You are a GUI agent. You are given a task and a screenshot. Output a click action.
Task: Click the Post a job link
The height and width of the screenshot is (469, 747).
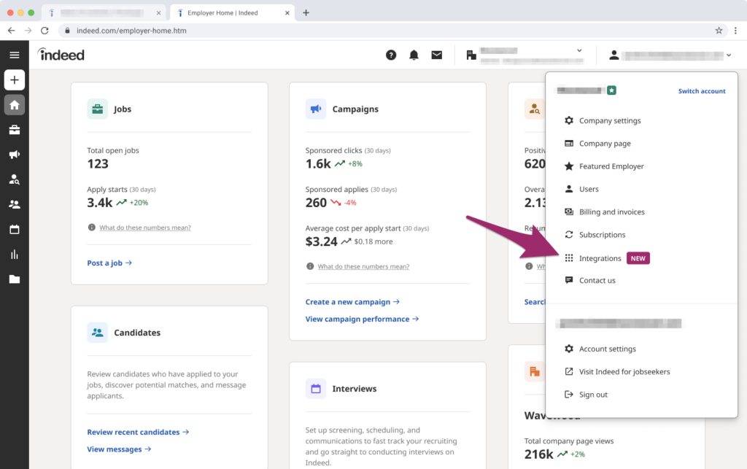click(109, 263)
